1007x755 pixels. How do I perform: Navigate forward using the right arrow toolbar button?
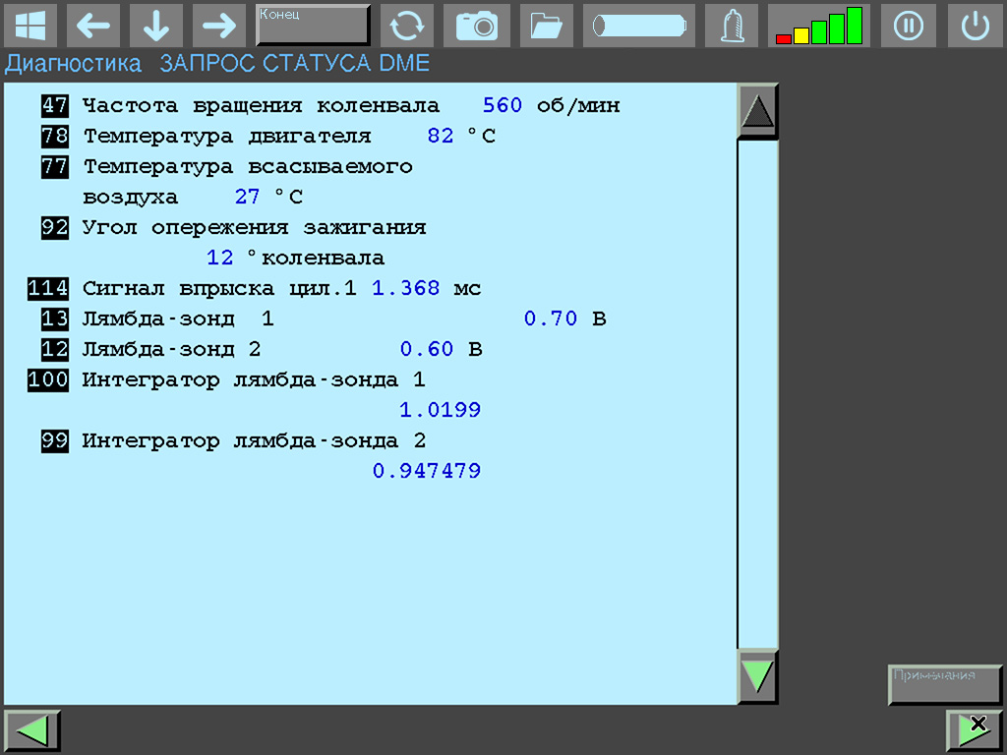pos(218,26)
